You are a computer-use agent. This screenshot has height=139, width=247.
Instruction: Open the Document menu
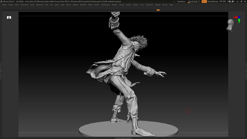pos(24,5)
